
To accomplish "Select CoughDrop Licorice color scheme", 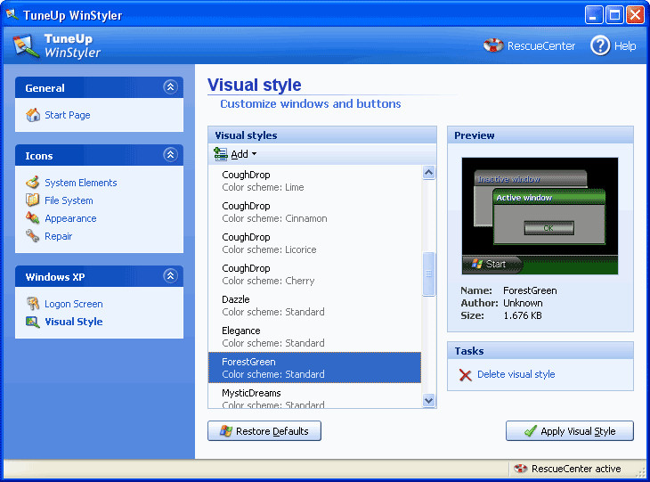I will 314,243.
